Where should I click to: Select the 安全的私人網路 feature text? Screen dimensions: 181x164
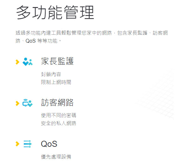[59, 123]
